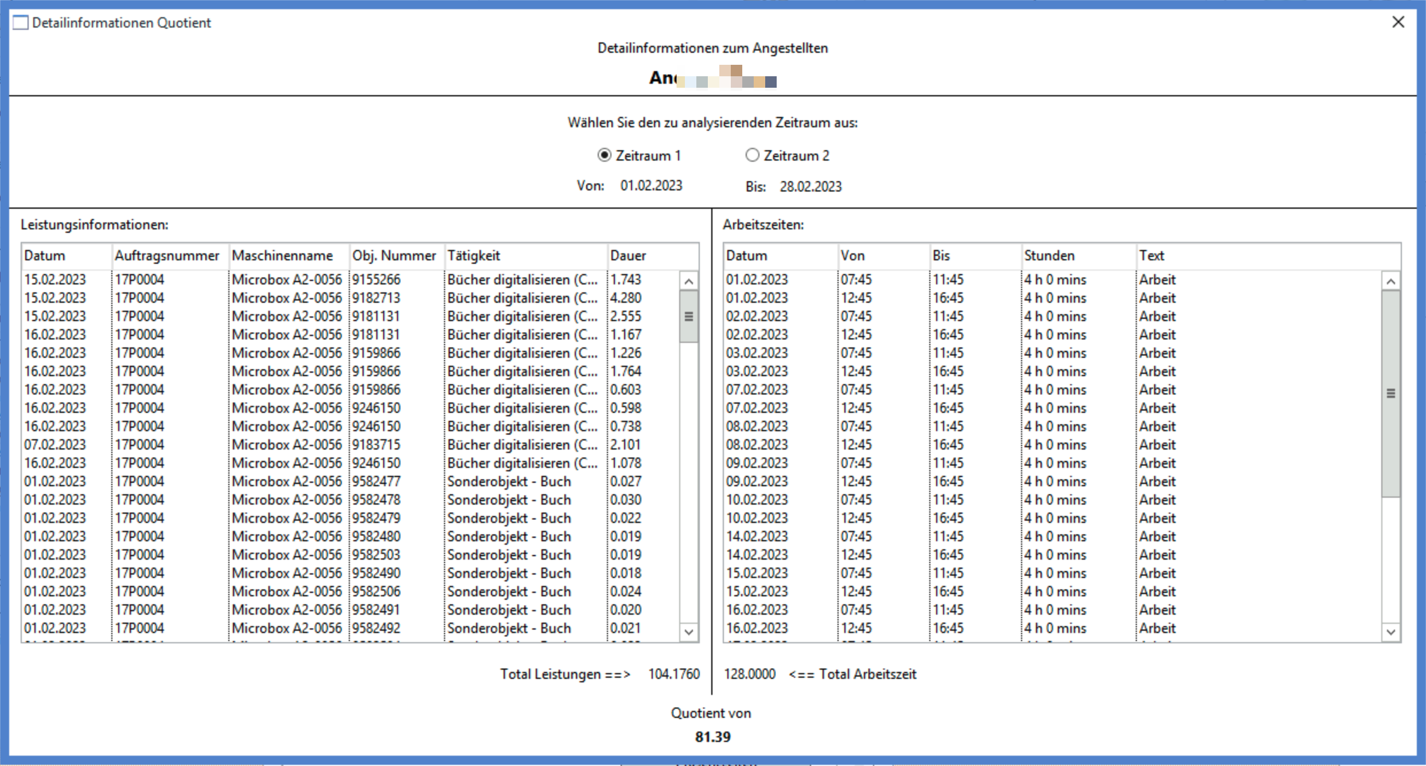Sort by Maschinenname column header

coord(282,256)
